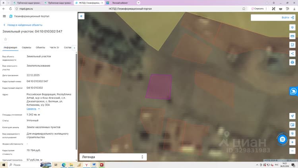
Task: Click the date value 22.12.2025
Action: point(33,75)
